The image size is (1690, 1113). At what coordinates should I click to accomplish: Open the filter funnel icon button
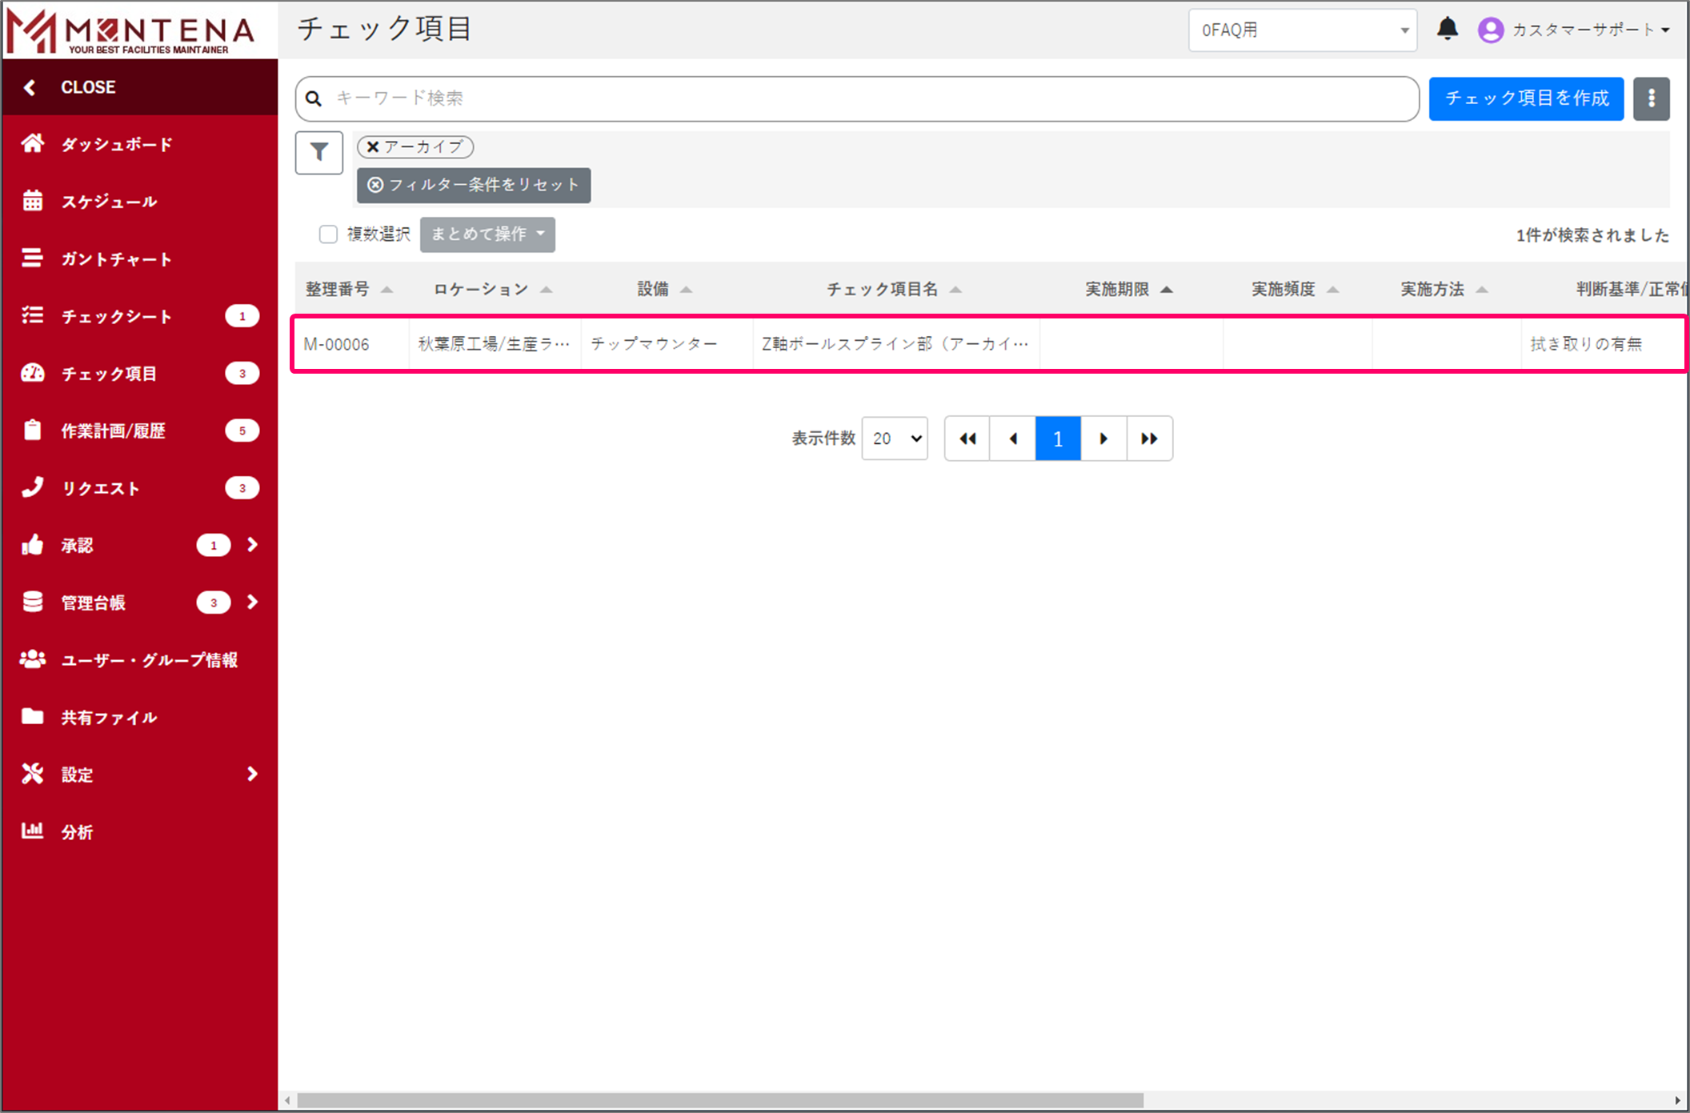(318, 152)
